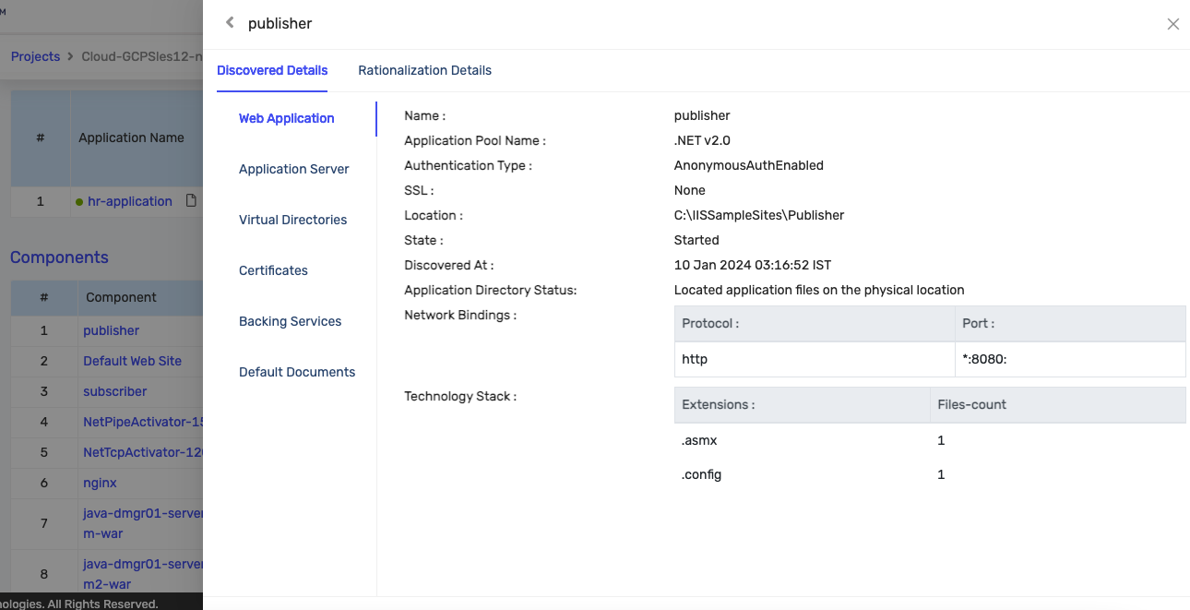The width and height of the screenshot is (1190, 610).
Task: Open the publisher component link
Action: 111,330
